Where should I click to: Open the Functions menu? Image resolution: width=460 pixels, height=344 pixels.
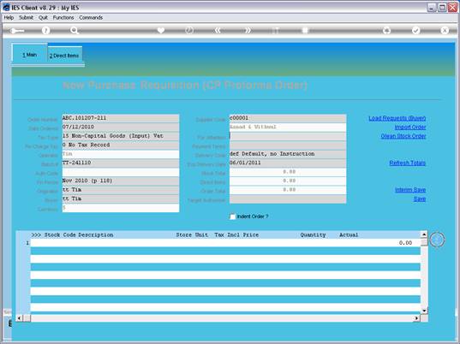[x=63, y=18]
